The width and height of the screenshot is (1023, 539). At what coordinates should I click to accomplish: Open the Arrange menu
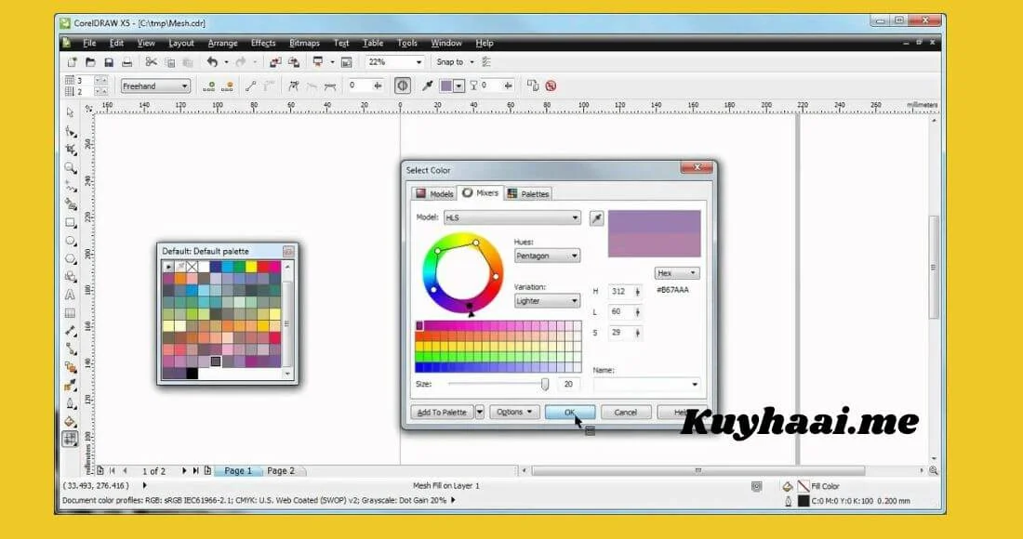[x=222, y=43]
